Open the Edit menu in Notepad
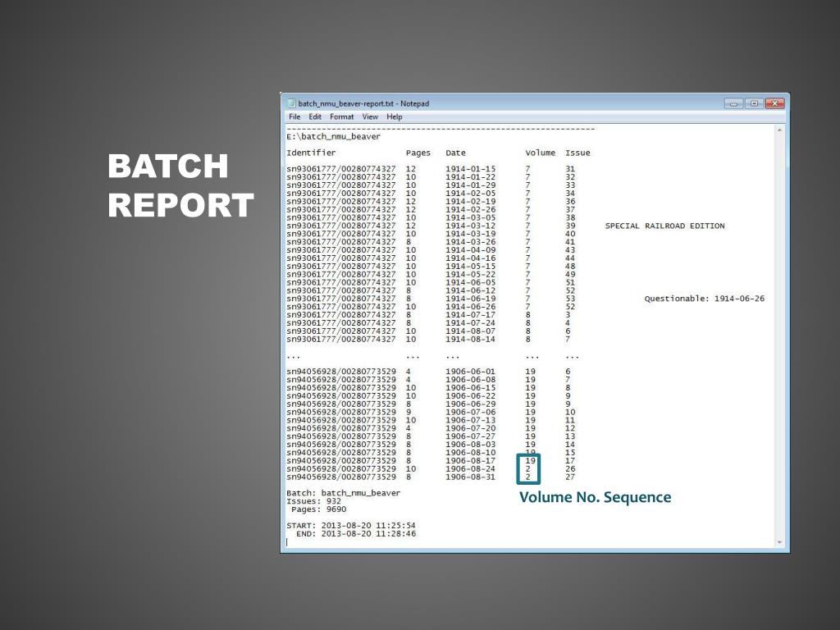 click(315, 116)
